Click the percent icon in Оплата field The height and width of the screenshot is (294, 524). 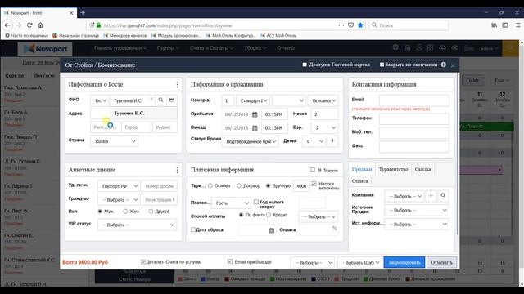pos(335,229)
